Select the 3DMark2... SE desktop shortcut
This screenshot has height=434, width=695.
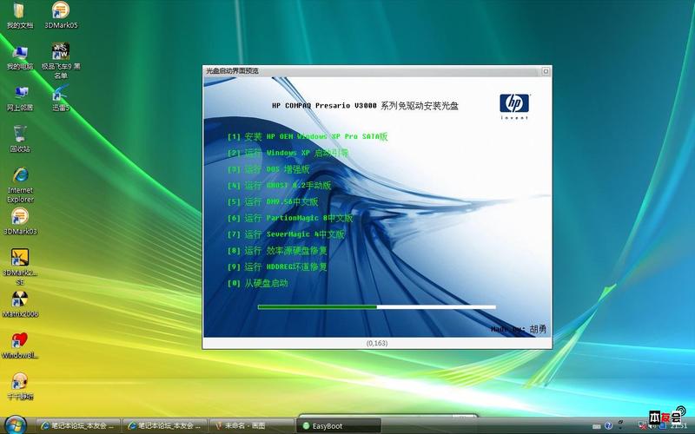(x=20, y=266)
